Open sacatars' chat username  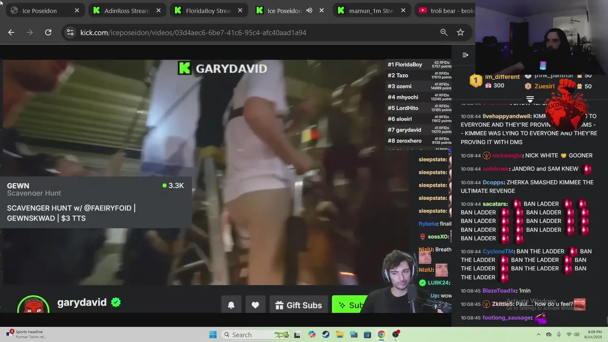click(495, 204)
